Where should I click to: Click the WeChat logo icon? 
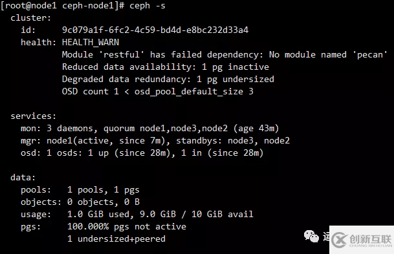[x=311, y=236]
